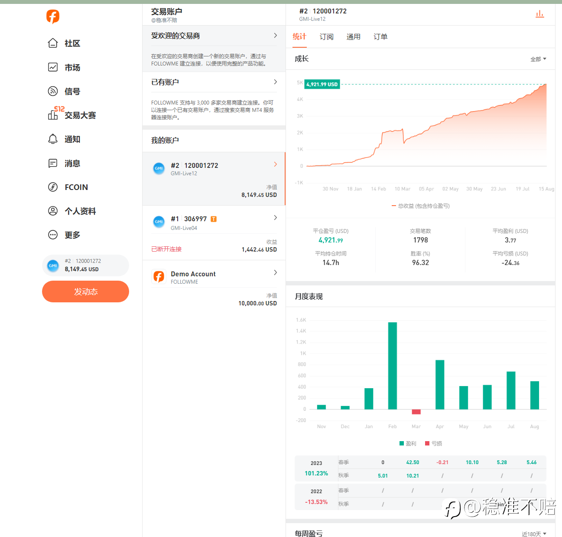Click GMI avatar of account #2 120001272 in list
The image size is (562, 537).
click(159, 168)
